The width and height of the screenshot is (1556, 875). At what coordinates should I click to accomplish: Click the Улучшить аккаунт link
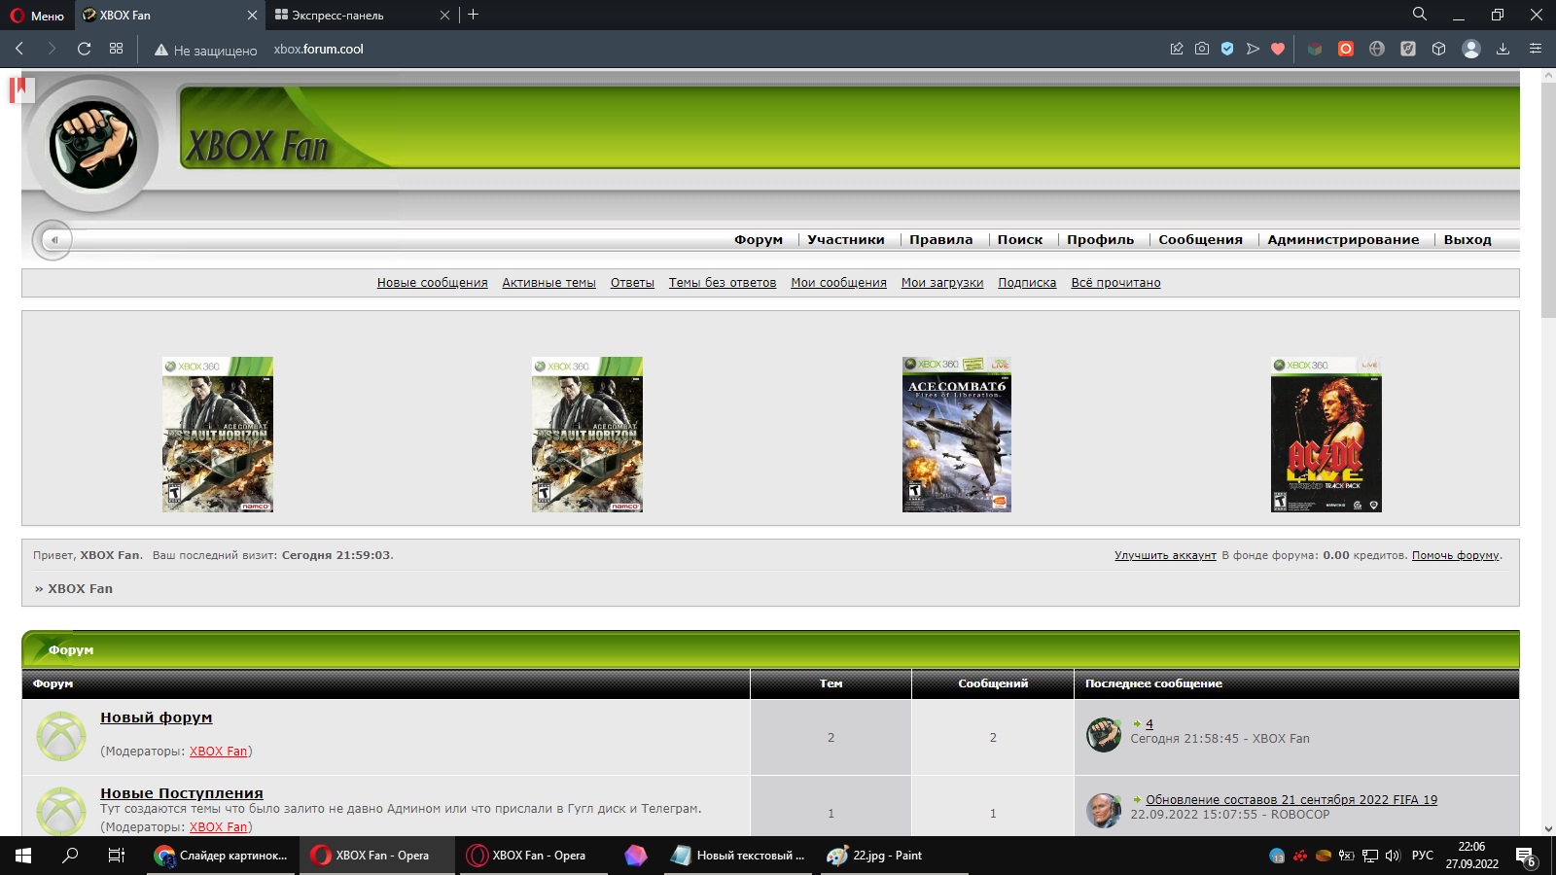click(x=1165, y=555)
